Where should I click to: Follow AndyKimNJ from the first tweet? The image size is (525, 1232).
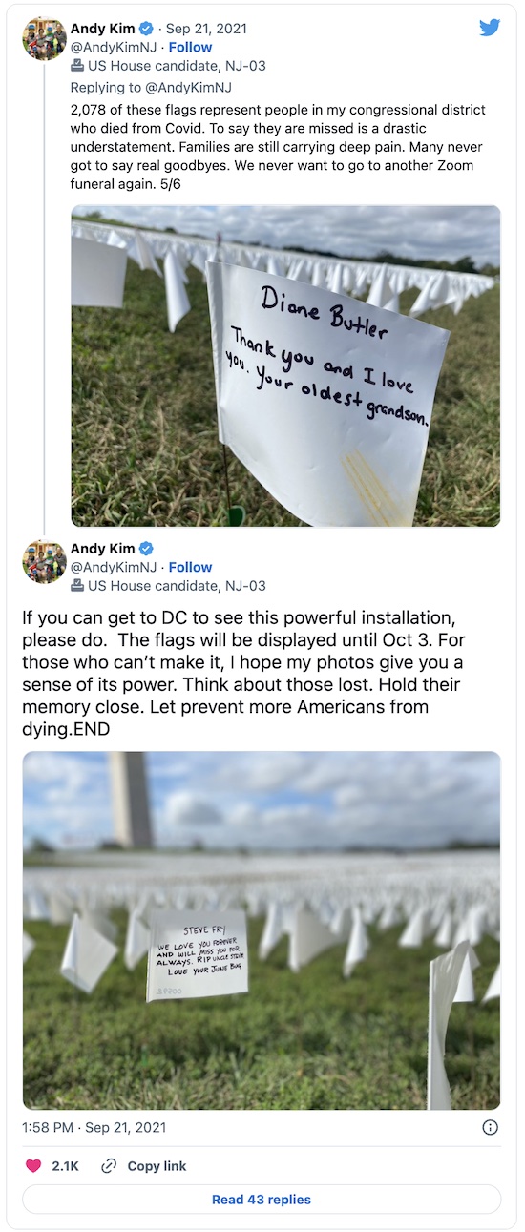[x=191, y=47]
